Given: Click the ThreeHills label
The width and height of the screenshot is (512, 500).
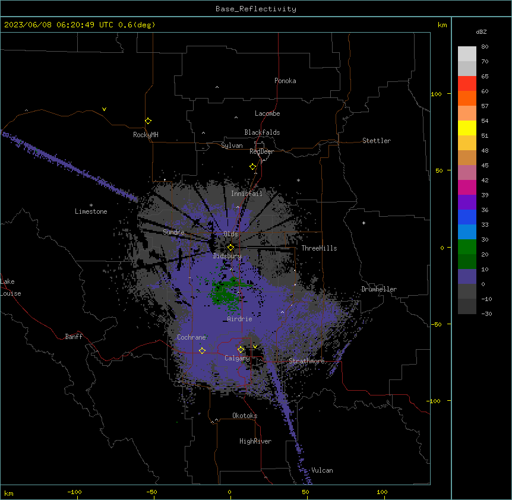Looking at the screenshot, I should [x=319, y=248].
